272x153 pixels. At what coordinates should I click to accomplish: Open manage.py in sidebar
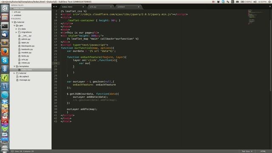click(x=25, y=80)
